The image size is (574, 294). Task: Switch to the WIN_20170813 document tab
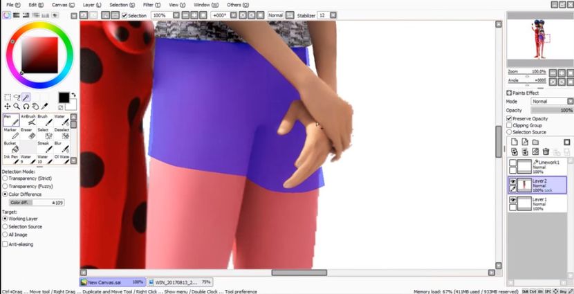[x=180, y=282]
